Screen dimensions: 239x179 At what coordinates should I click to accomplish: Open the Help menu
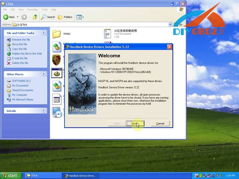tap(53, 10)
